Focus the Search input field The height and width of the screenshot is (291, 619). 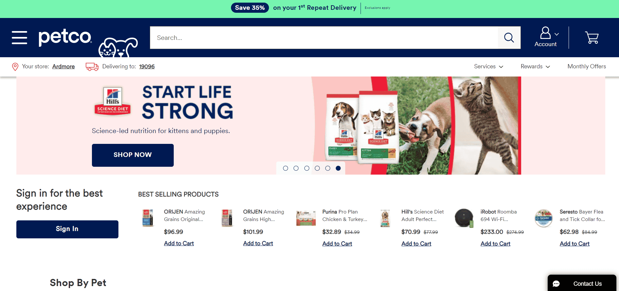324,38
